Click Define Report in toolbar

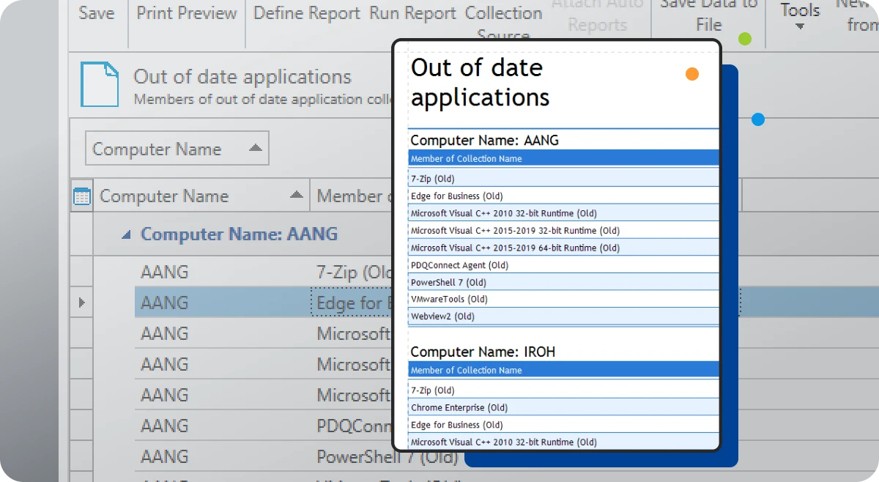[x=307, y=13]
